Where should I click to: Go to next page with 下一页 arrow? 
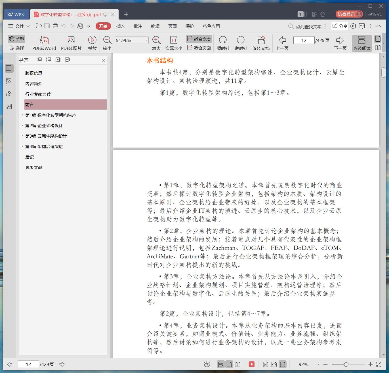tap(340, 43)
